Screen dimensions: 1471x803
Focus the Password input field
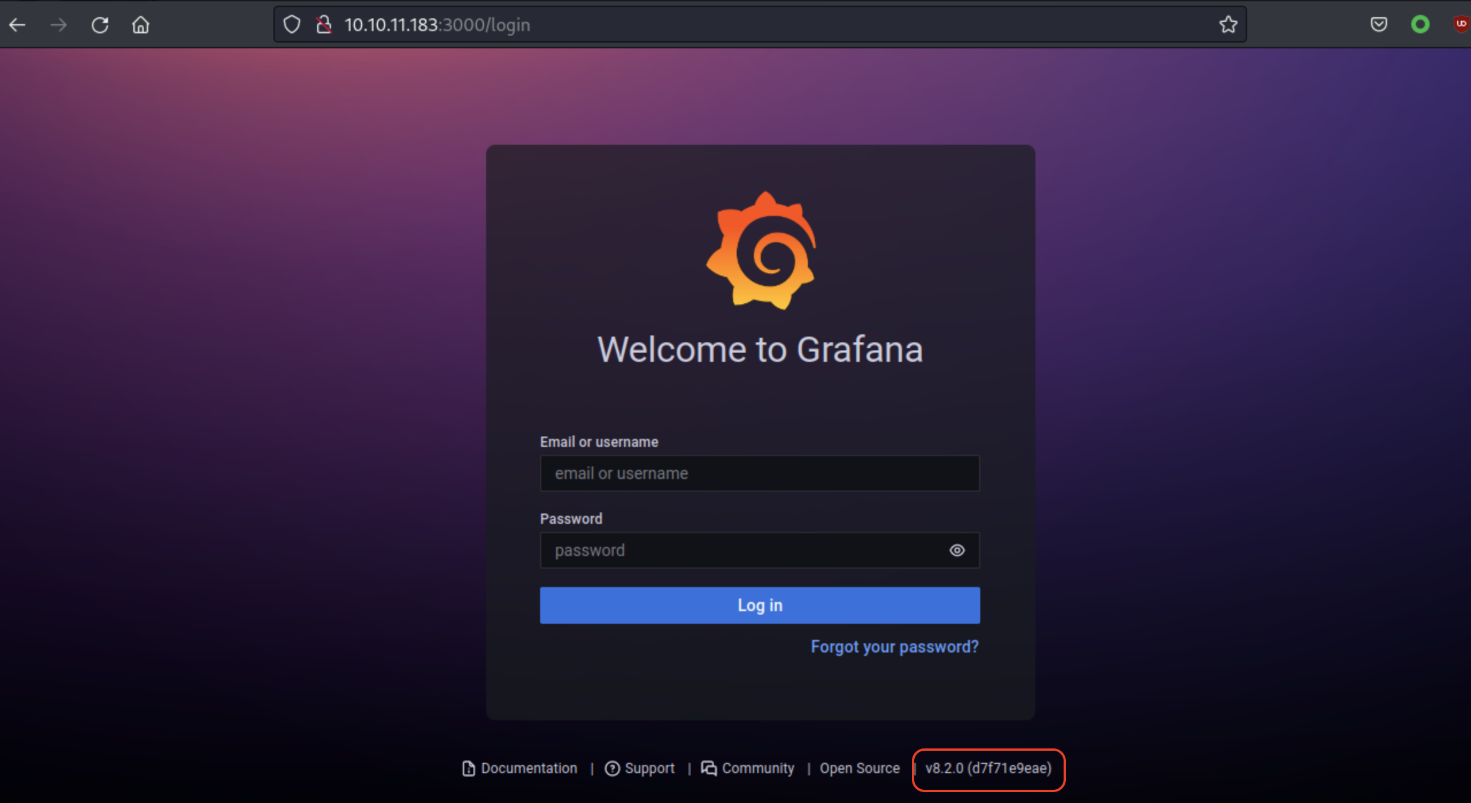(741, 550)
